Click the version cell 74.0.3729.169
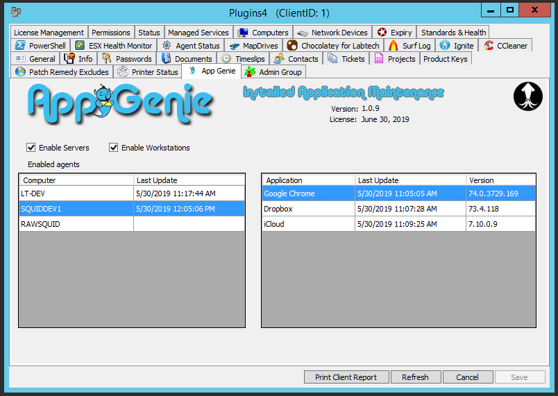The width and height of the screenshot is (558, 396). (500, 193)
